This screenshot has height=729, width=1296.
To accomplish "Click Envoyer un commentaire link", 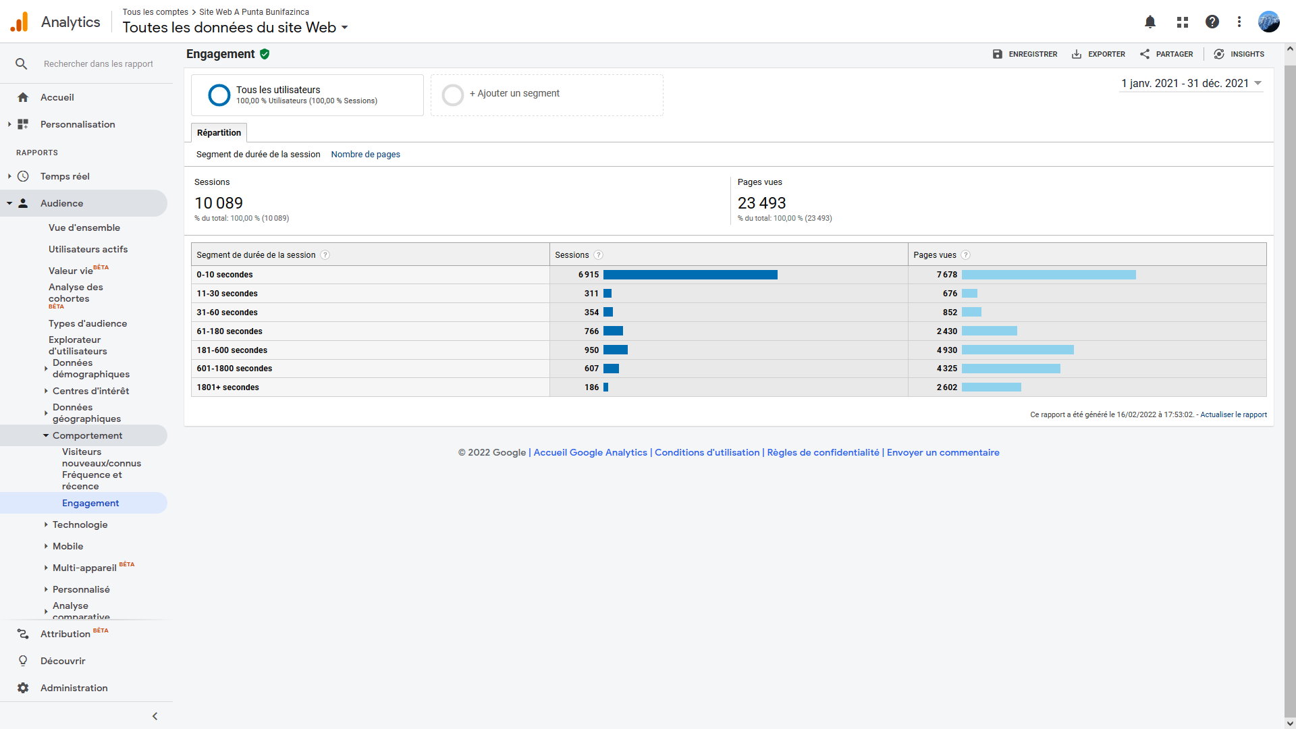I will [x=943, y=453].
